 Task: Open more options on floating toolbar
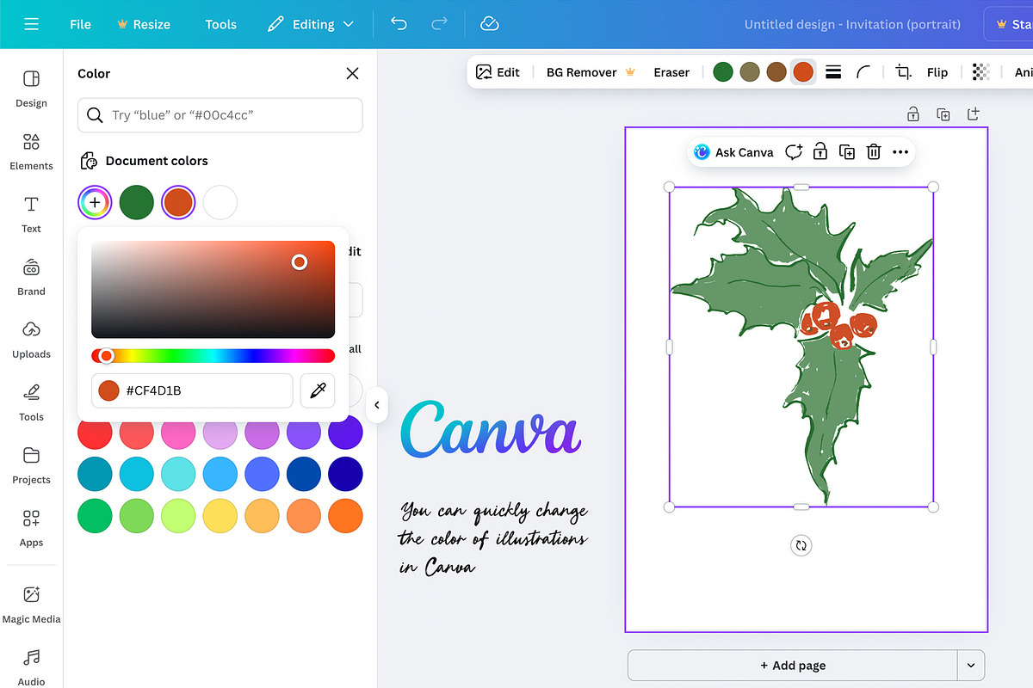tap(900, 152)
